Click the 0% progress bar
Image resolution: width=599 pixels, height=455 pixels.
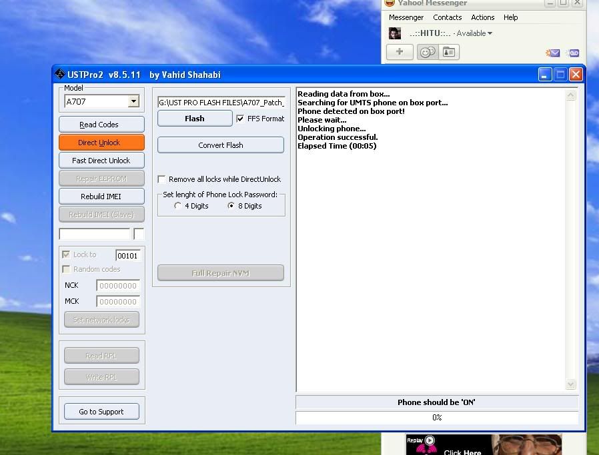click(x=437, y=418)
